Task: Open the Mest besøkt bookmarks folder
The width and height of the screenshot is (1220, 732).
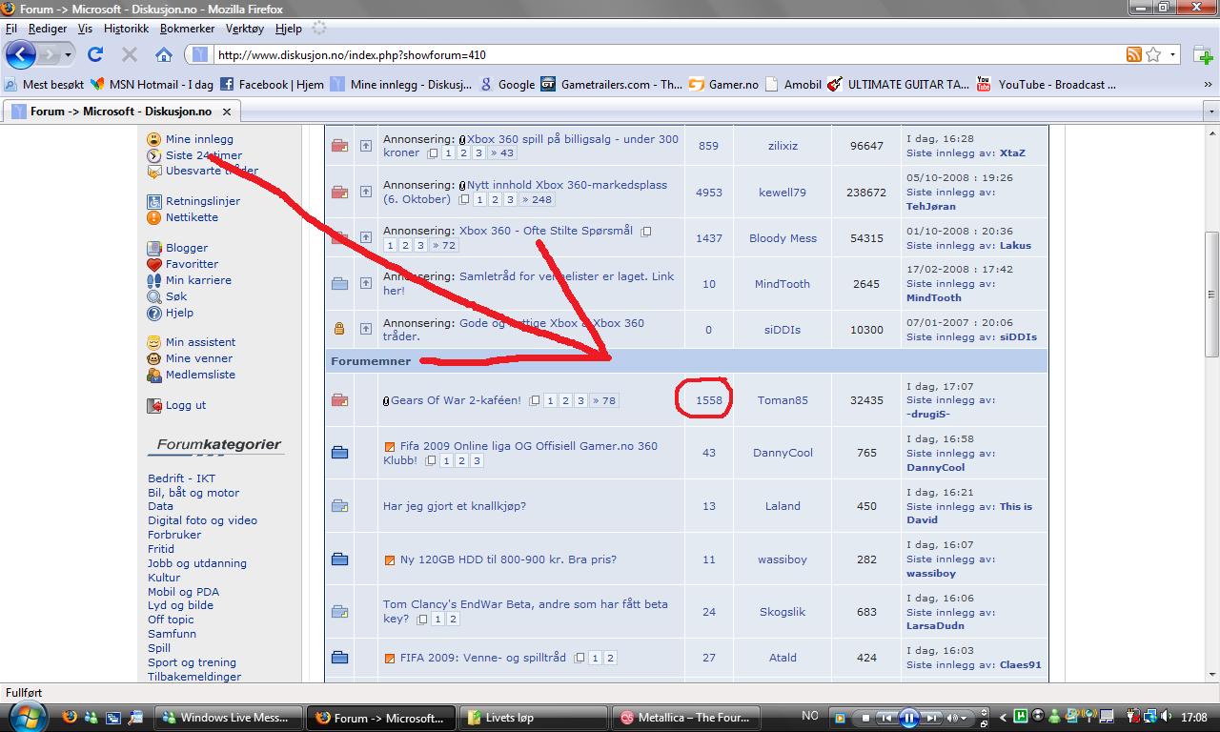Action: pyautogui.click(x=44, y=84)
